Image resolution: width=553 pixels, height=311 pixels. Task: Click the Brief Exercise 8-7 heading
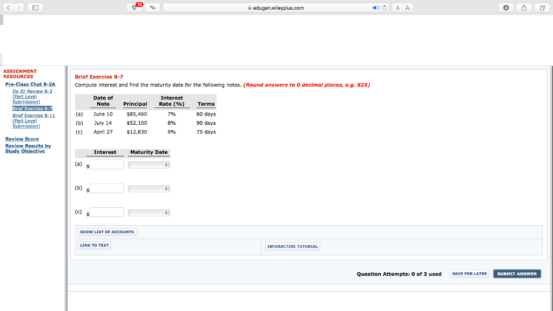click(99, 77)
